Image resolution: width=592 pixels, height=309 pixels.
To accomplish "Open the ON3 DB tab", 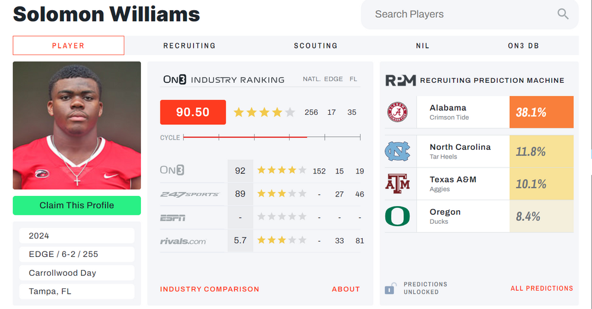I will [523, 46].
